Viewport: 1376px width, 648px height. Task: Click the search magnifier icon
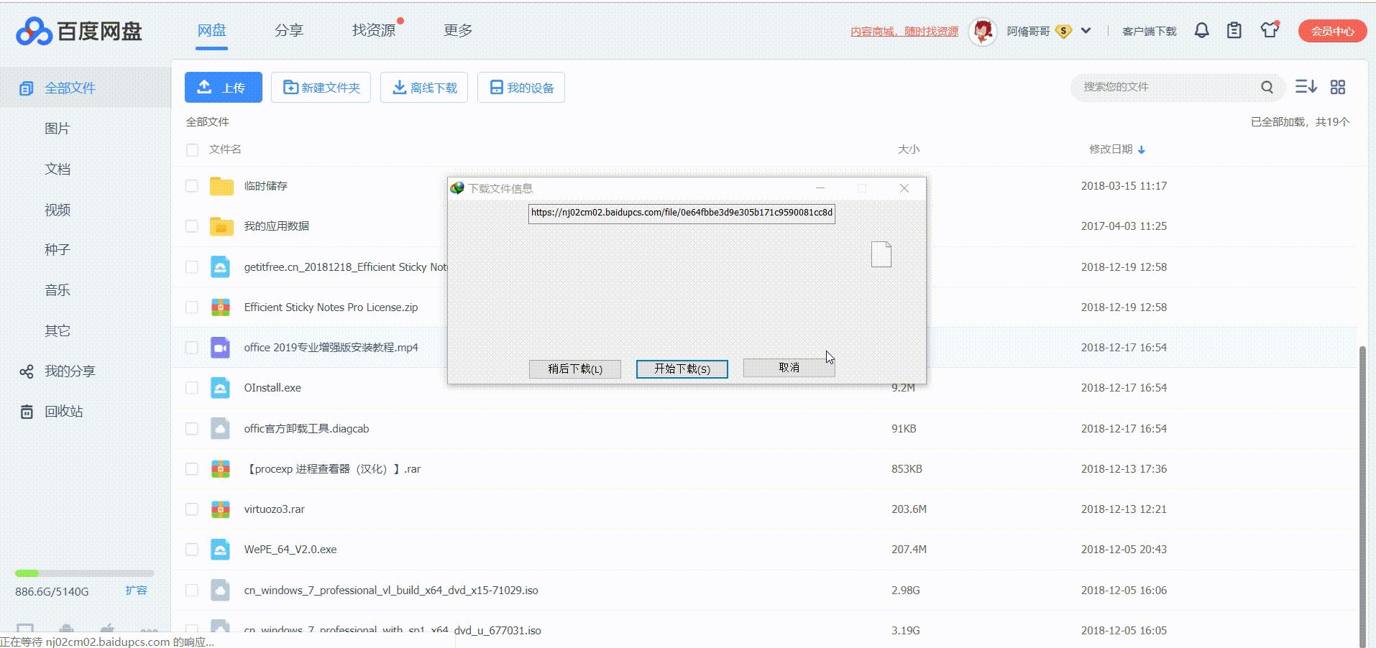coord(1267,87)
